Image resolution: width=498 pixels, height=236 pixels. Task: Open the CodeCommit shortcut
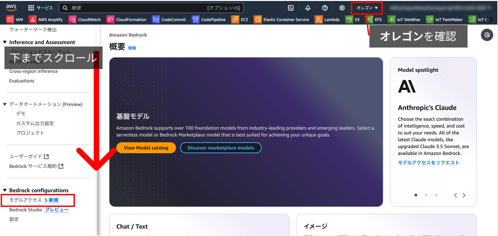(x=169, y=19)
